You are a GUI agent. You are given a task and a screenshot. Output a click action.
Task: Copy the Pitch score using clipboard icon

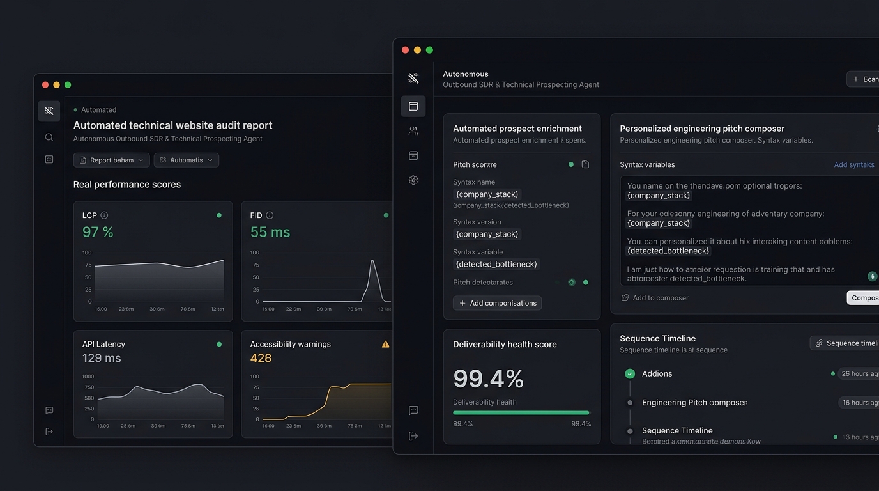[x=585, y=164]
